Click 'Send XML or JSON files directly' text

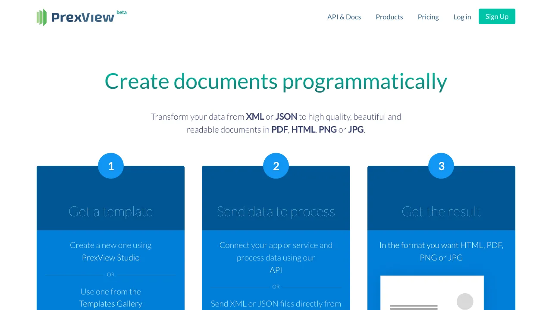pyautogui.click(x=276, y=304)
